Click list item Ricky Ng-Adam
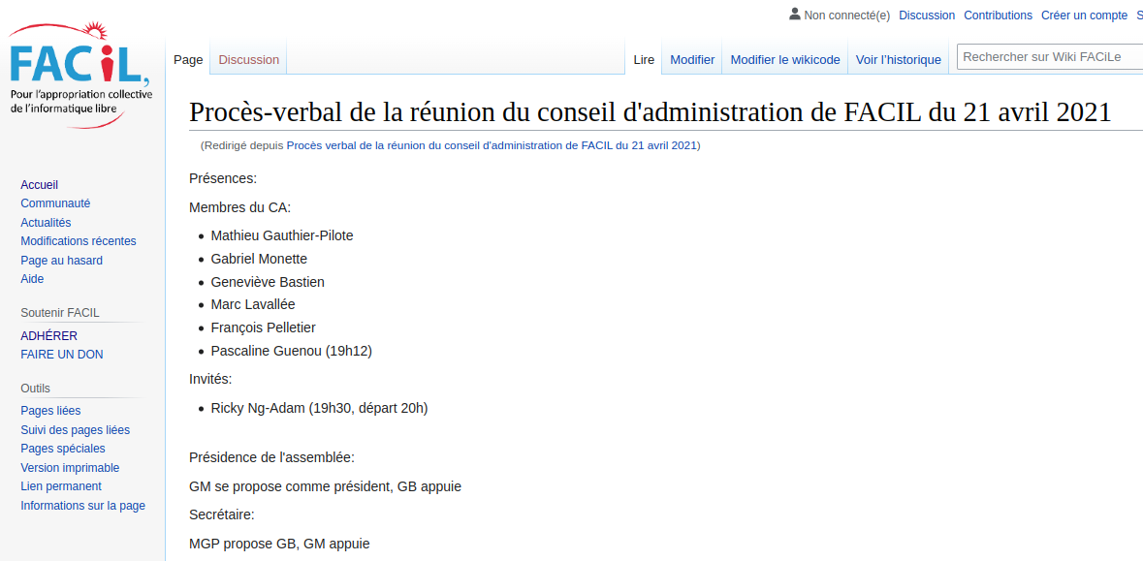Image resolution: width=1143 pixels, height=561 pixels. (x=319, y=408)
